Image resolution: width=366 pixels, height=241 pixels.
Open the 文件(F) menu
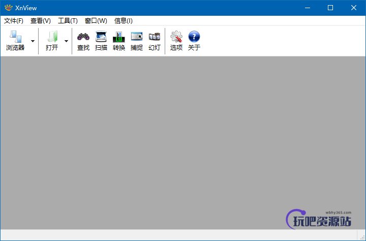click(14, 21)
